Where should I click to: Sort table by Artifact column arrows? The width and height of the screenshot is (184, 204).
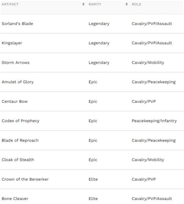coord(83,4)
